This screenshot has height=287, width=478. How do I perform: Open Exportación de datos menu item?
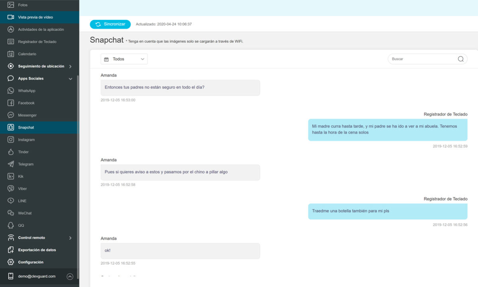coord(37,250)
